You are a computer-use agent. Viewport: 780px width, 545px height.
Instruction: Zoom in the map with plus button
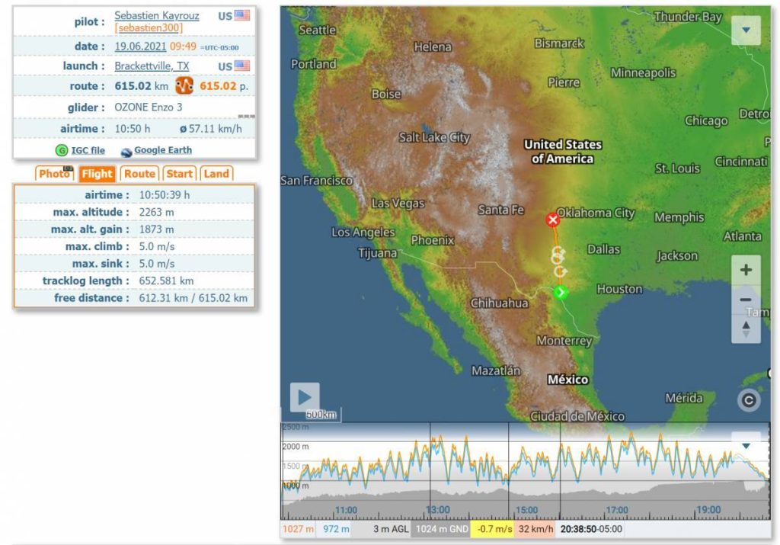[x=746, y=270]
